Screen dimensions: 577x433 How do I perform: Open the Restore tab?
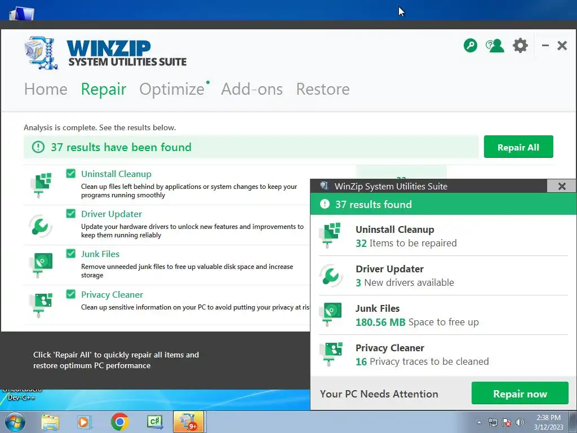click(323, 89)
